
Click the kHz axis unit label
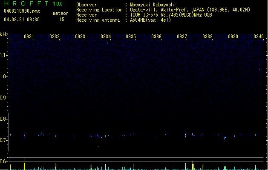[x=4, y=34]
